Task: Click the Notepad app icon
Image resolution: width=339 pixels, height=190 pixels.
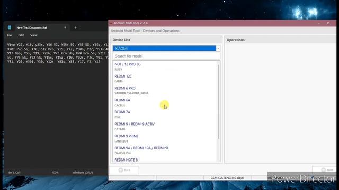Action: click(x=10, y=27)
